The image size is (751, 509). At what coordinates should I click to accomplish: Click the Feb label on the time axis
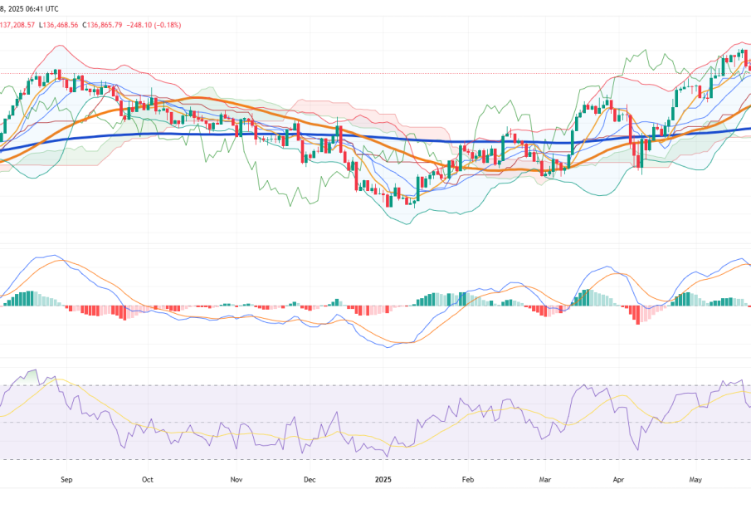[x=467, y=479]
